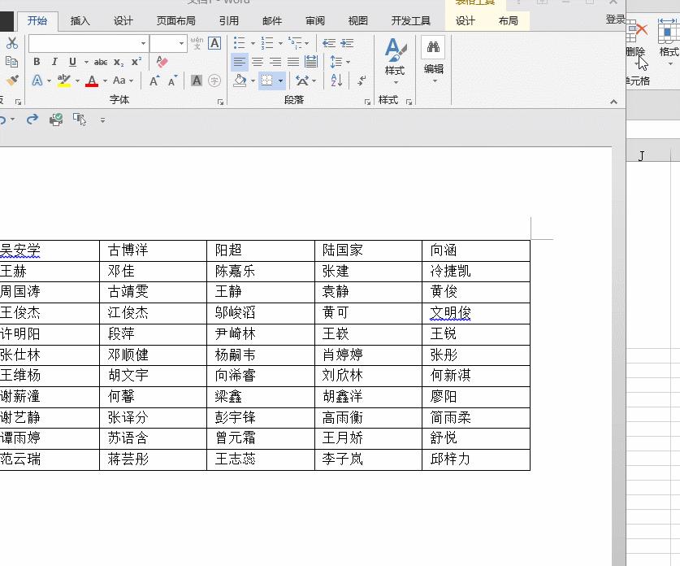Toggle center alignment
The width and height of the screenshot is (680, 566).
tap(258, 61)
